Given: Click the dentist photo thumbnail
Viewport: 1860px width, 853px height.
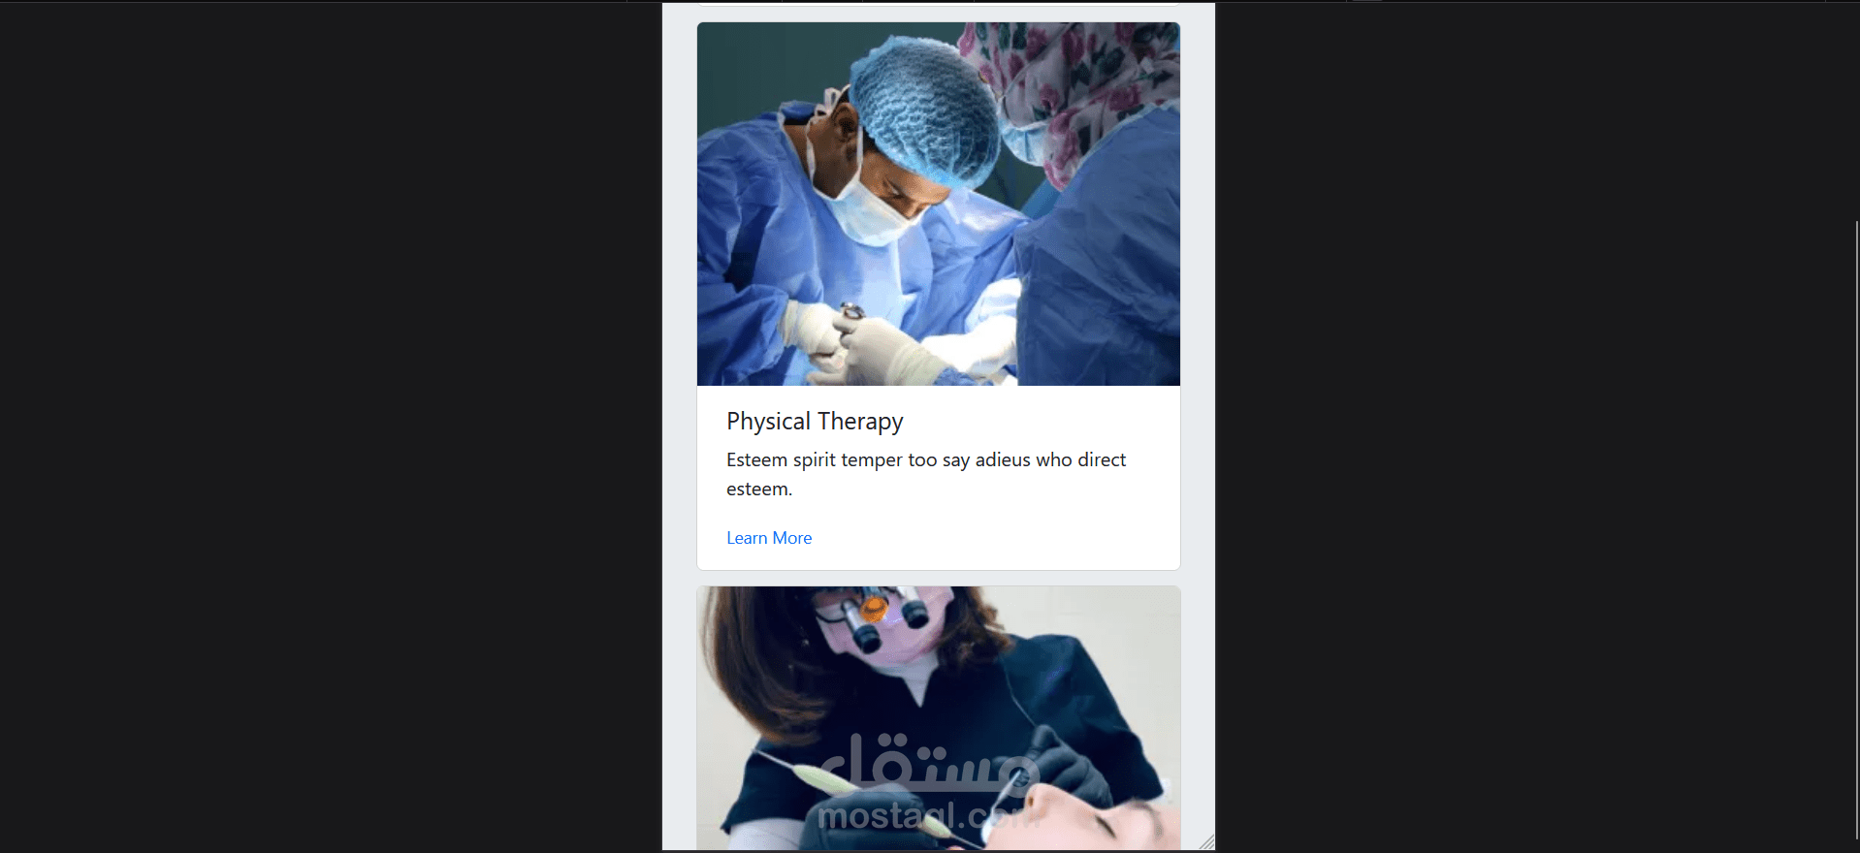Looking at the screenshot, I should pos(939,718).
